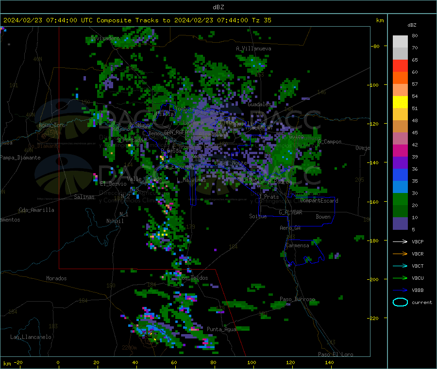Viewport: 437px width, 369px height.
Task: Click the 'El_Desvio' map label
Action: click(114, 184)
